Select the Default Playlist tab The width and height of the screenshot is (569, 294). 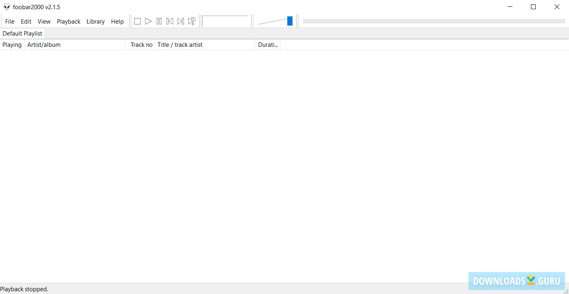(x=22, y=33)
